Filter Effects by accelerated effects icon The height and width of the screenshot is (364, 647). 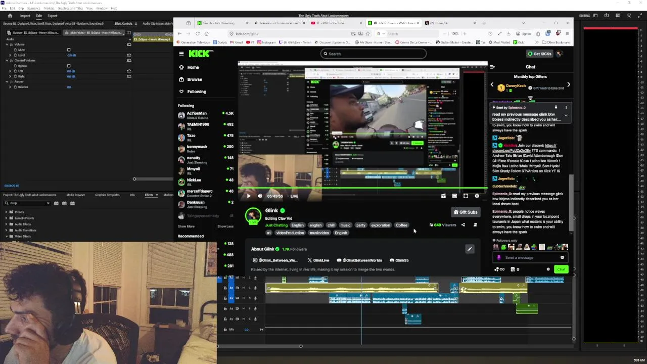pyautogui.click(x=56, y=203)
